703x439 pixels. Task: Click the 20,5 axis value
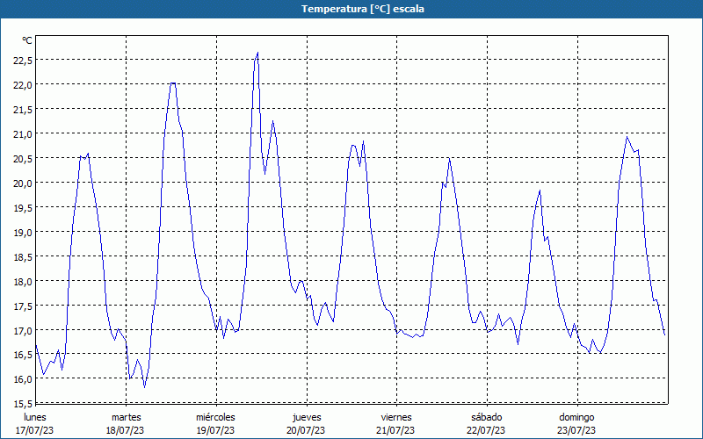coord(23,159)
